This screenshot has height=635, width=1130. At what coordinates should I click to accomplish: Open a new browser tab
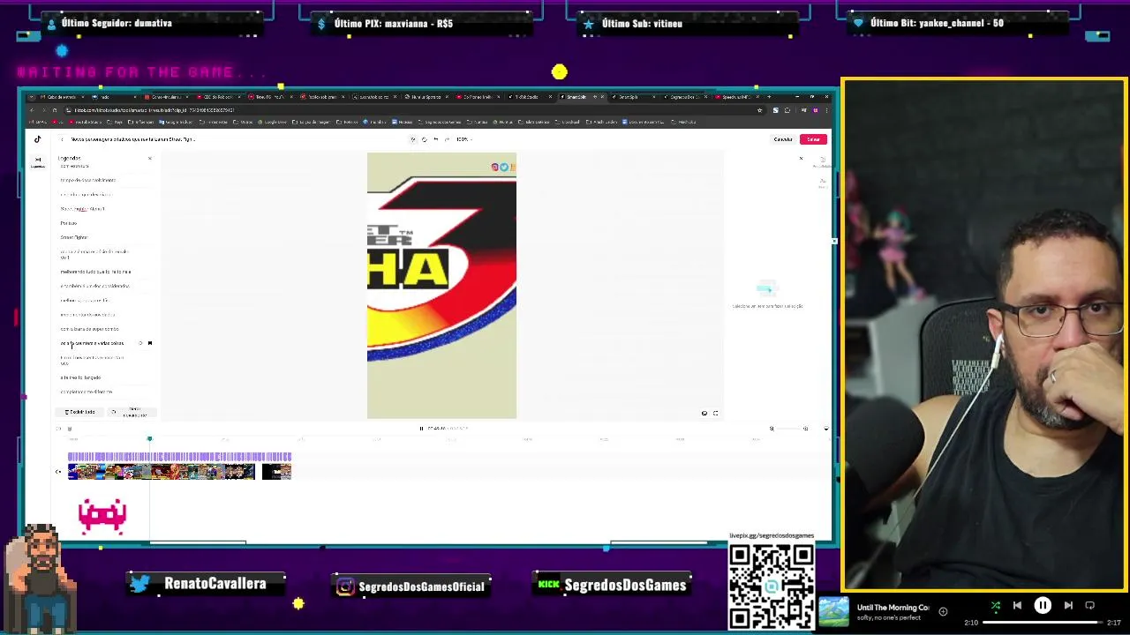(770, 97)
